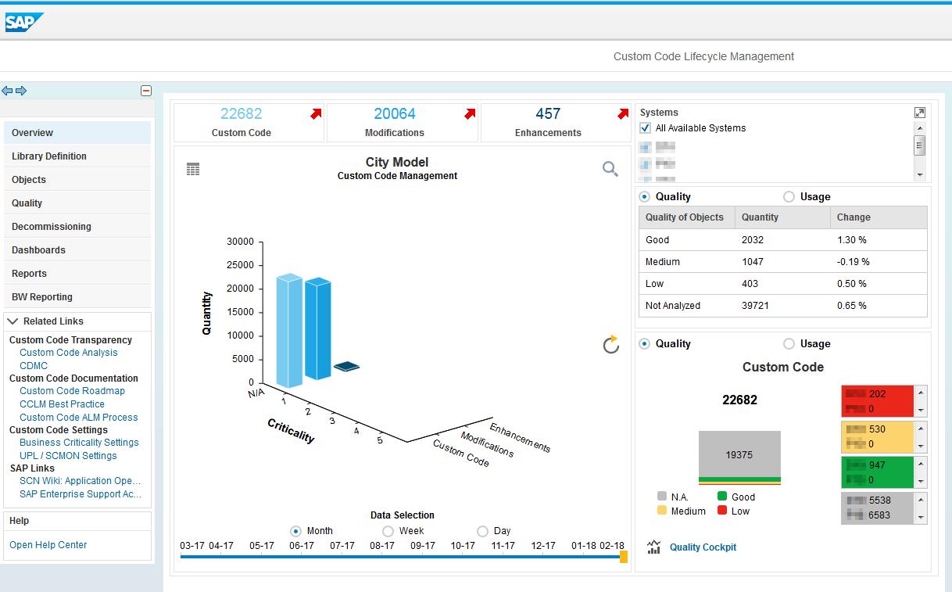This screenshot has height=592, width=952.
Task: Switch City Model to table view icon
Action: pyautogui.click(x=193, y=169)
